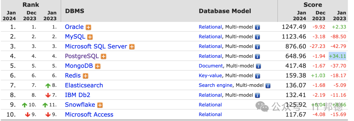The width and height of the screenshot is (354, 121).
Task: Click the info icon in the IBM Db2 row
Action: 257,95
